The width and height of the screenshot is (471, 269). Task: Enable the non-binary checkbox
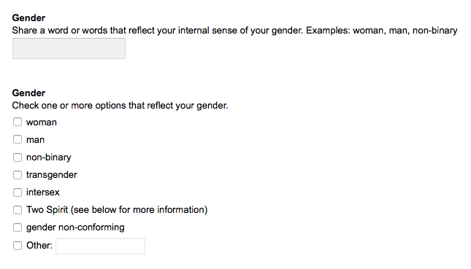pyautogui.click(x=18, y=157)
